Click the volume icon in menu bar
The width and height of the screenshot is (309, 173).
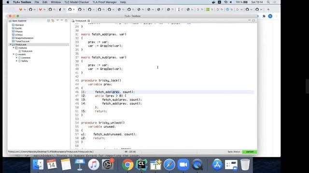coord(231,2)
